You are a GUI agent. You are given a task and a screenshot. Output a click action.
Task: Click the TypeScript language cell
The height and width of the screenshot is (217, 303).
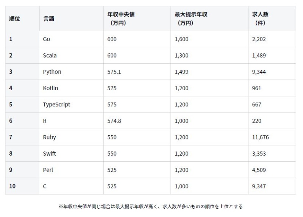click(x=57, y=105)
